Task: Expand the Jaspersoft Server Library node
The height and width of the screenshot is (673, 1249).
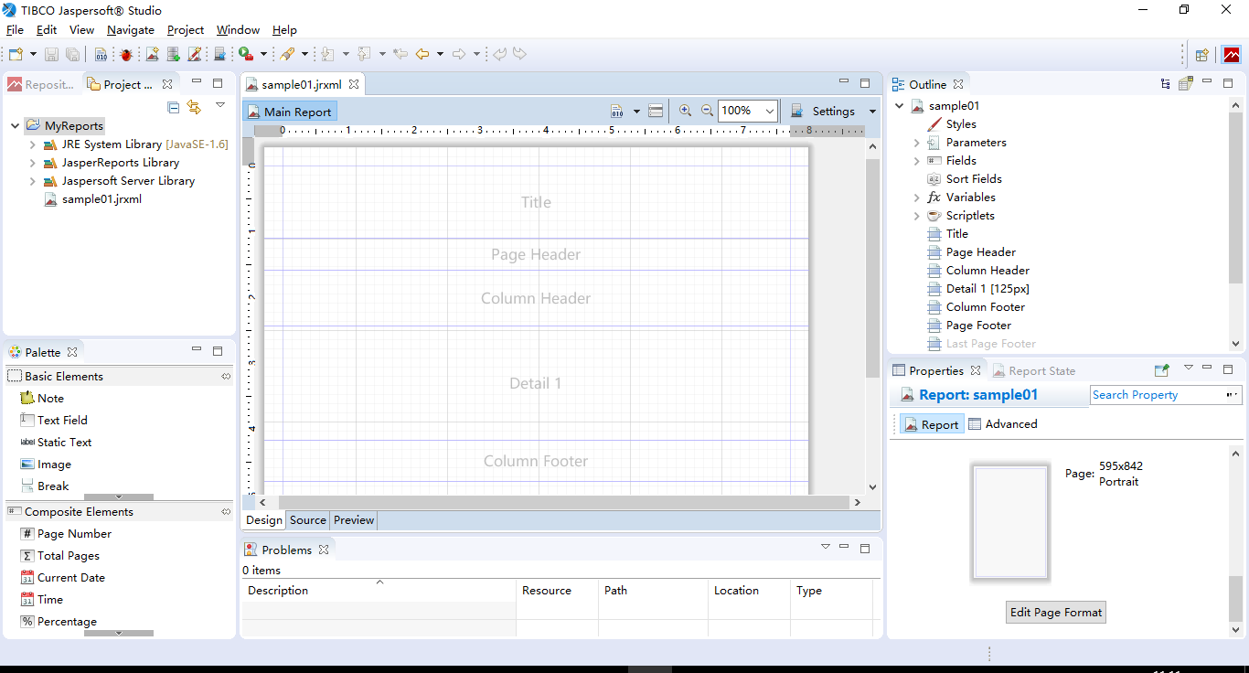Action: (x=33, y=181)
